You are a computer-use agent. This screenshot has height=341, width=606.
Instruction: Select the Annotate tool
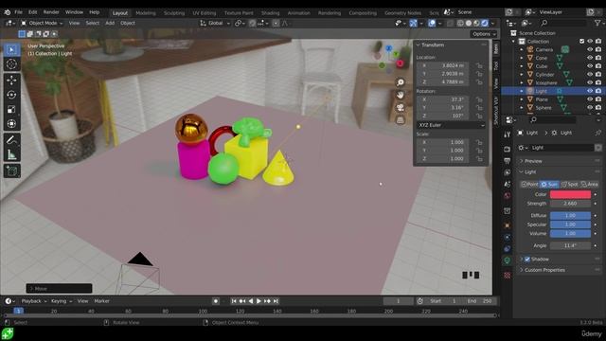point(11,140)
